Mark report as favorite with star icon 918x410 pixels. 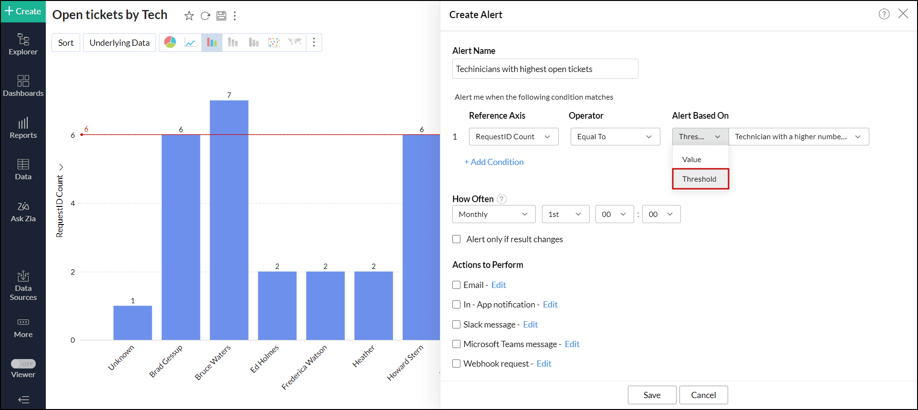coord(189,16)
